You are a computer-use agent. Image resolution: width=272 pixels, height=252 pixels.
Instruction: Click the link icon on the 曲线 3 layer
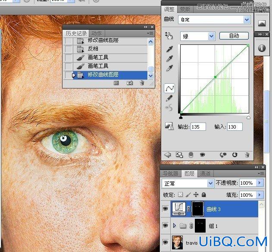tap(188, 209)
